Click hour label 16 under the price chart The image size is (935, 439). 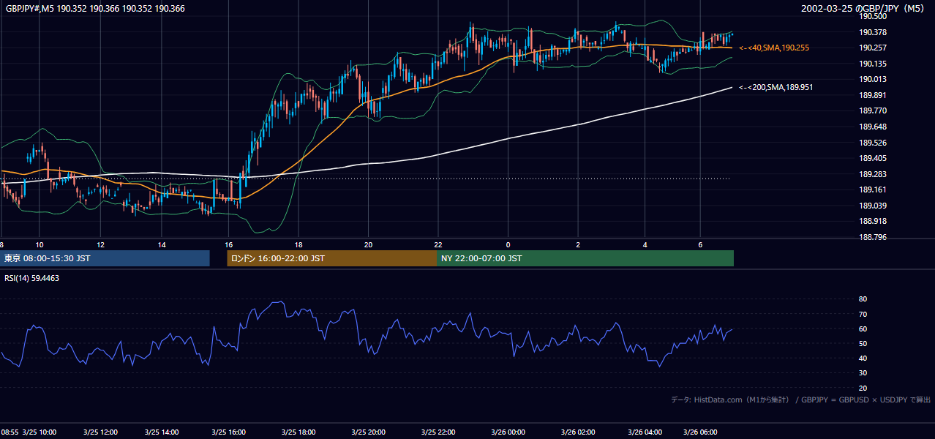pyautogui.click(x=229, y=245)
